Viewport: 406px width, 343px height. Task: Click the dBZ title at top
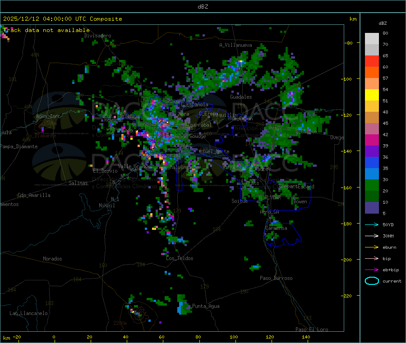coord(203,7)
